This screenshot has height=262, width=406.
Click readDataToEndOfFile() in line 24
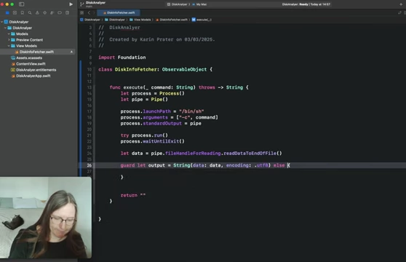[252, 154]
